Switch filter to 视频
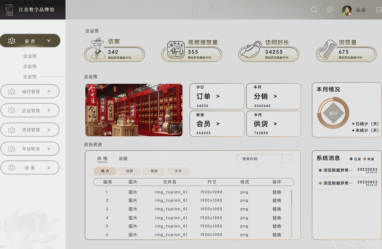Image resolution: width=382 pixels, height=249 pixels. 130,171
